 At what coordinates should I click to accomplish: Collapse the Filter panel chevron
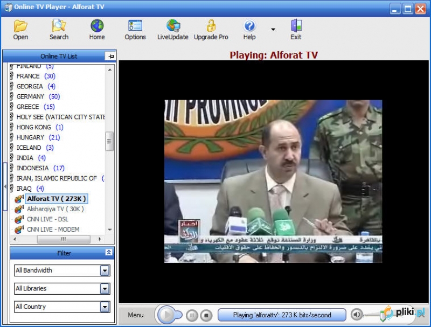[109, 252]
